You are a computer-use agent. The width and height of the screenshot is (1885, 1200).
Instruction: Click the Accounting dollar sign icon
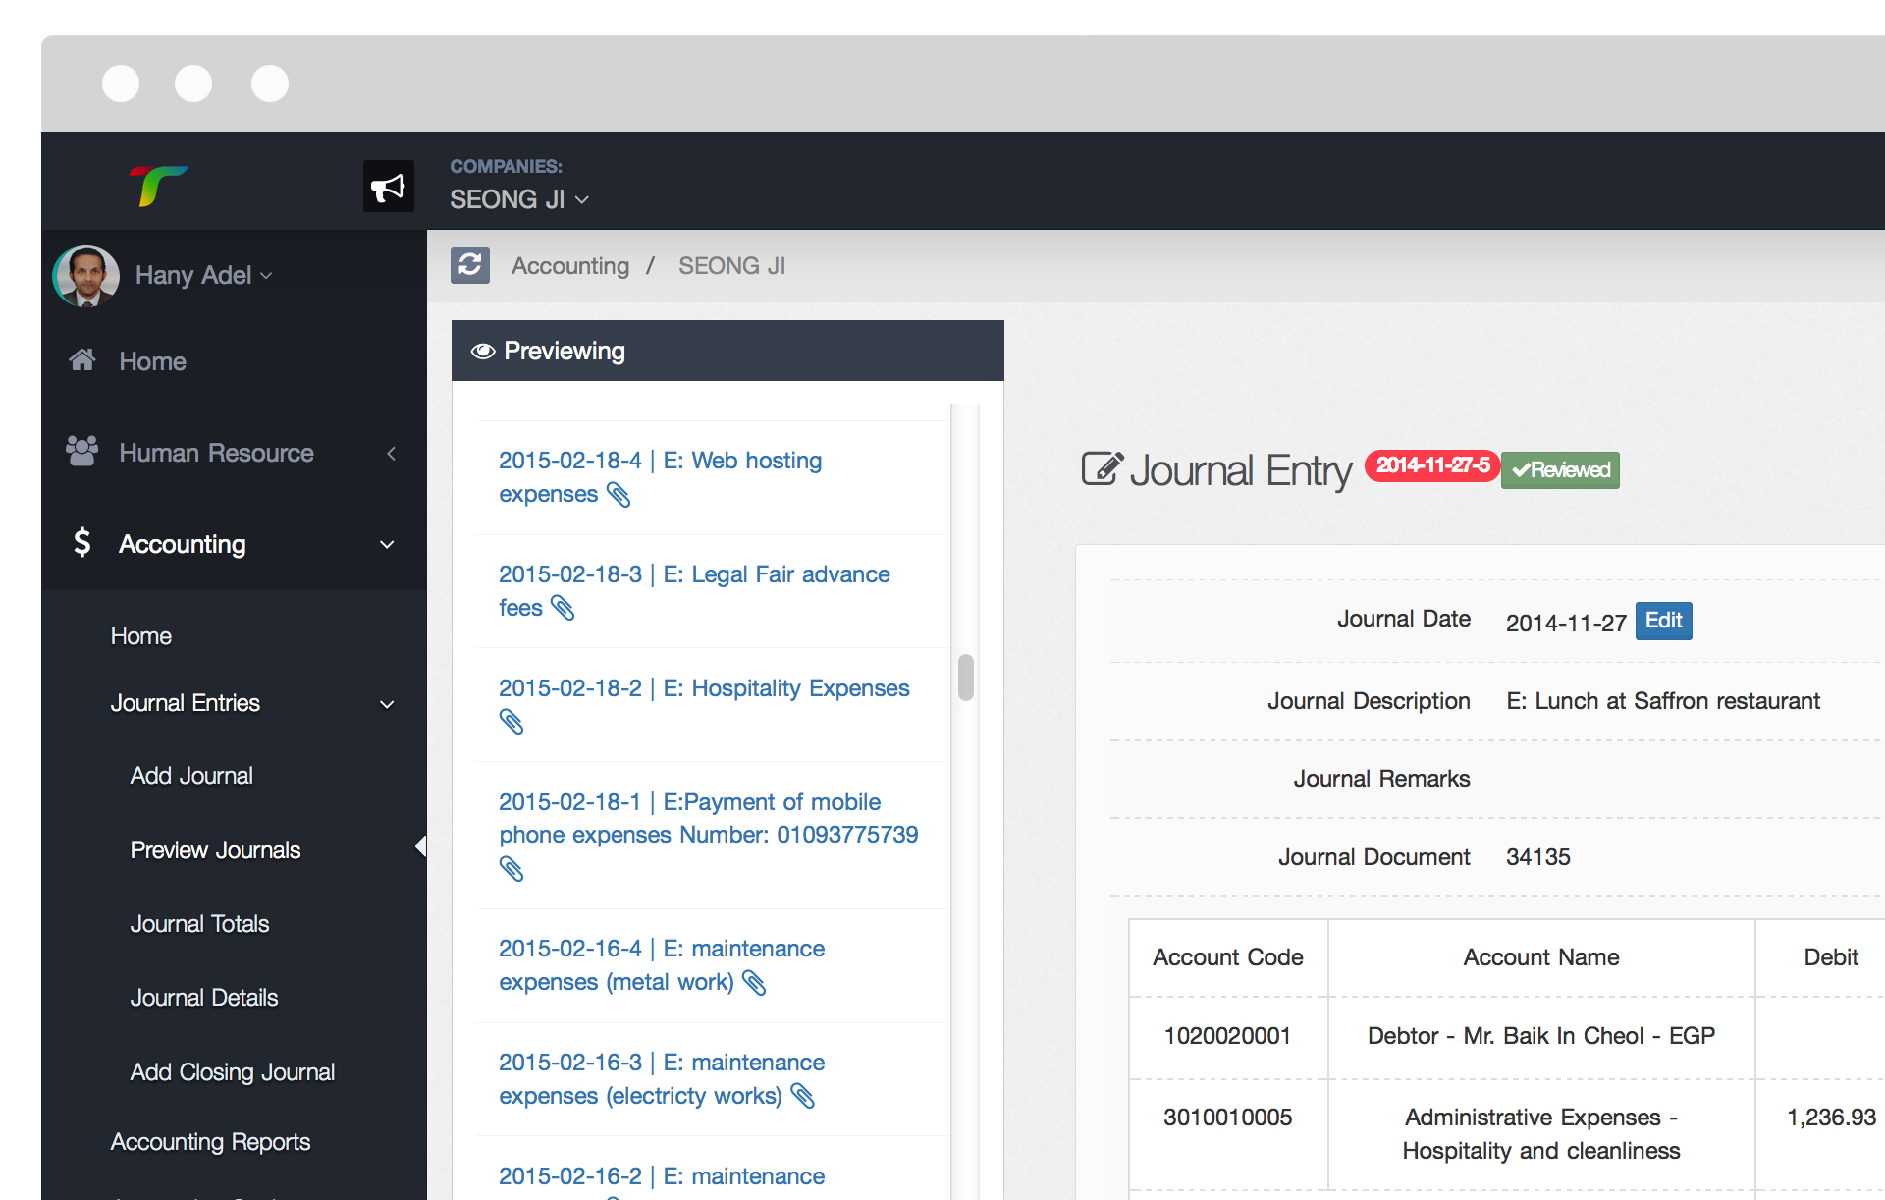(82, 543)
